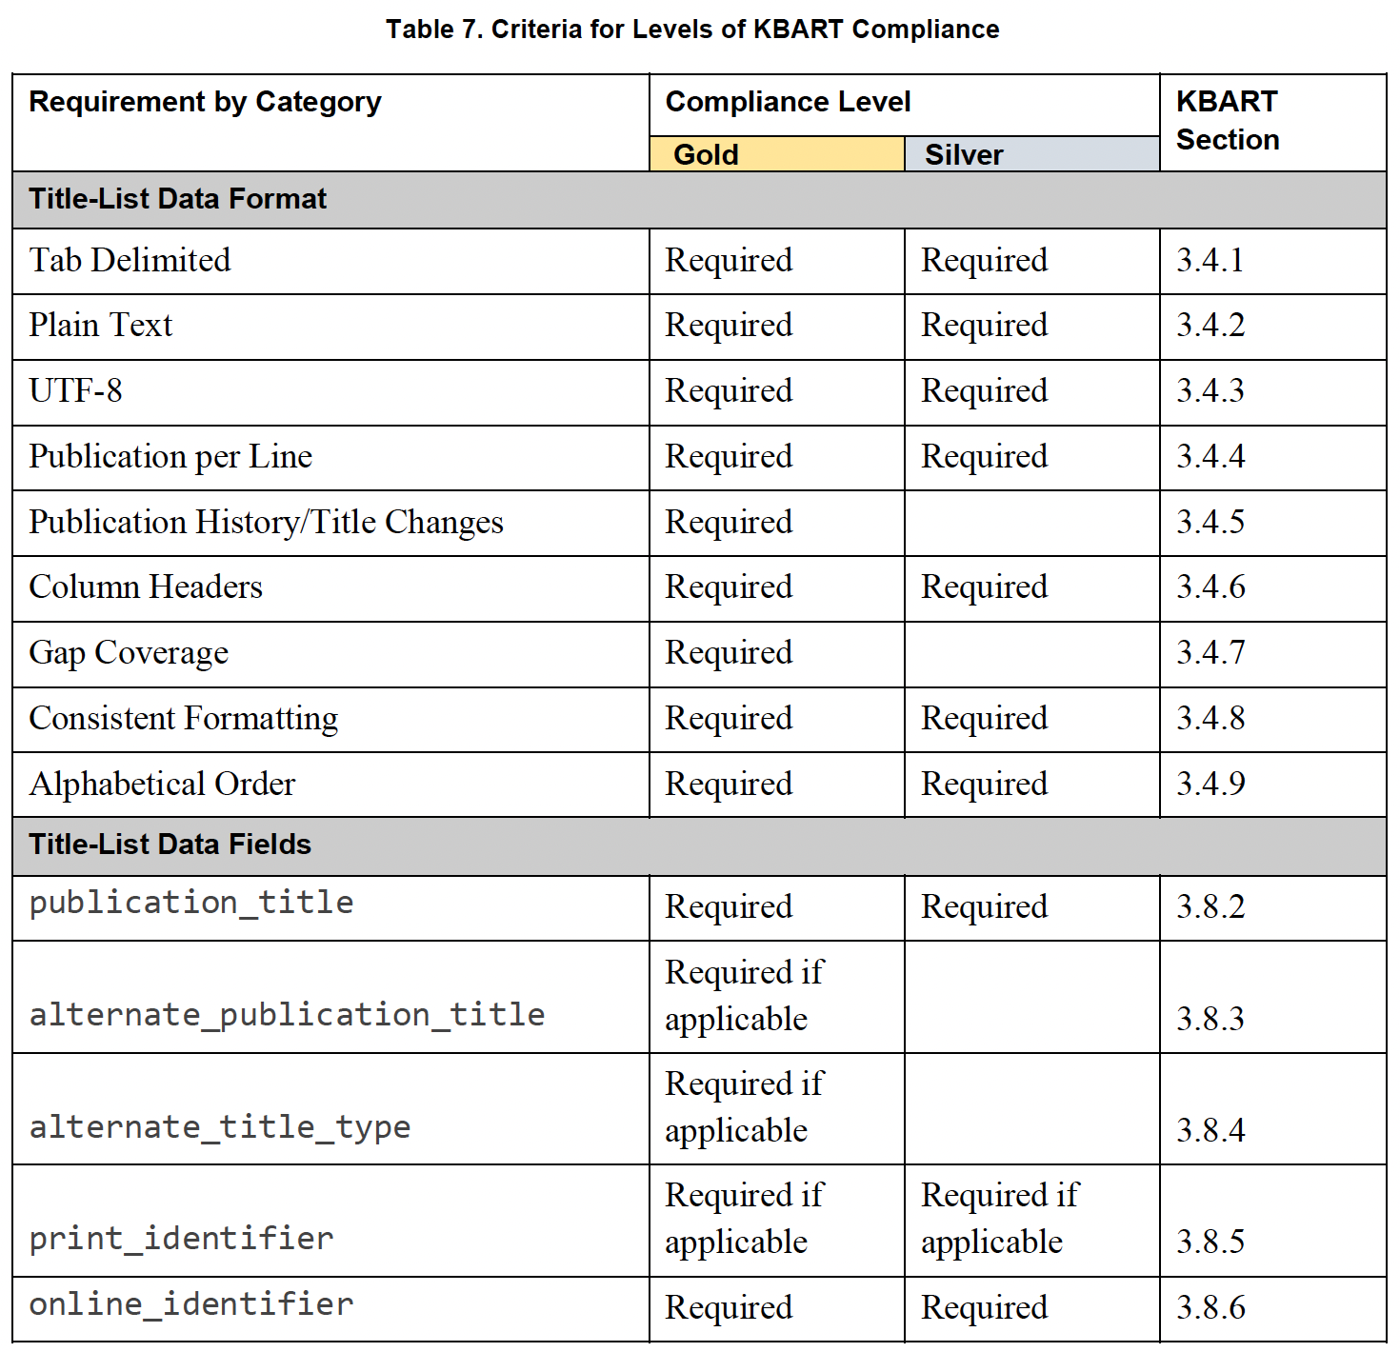Select Silver 'Required' in Column Headers row
The width and height of the screenshot is (1400, 1352).
click(985, 587)
